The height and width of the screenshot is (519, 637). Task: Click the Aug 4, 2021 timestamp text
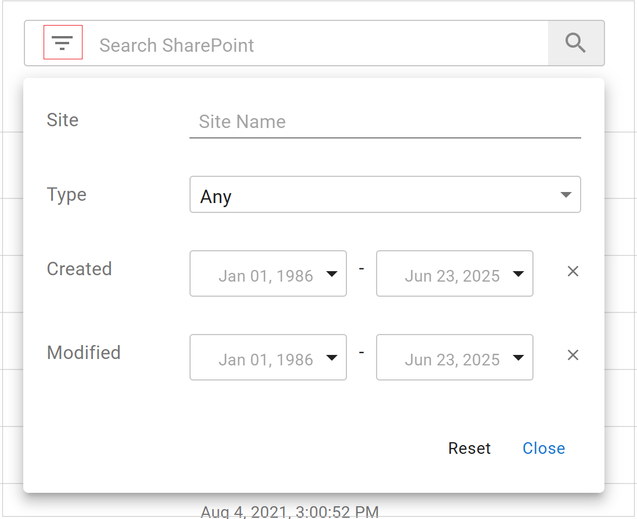[x=289, y=511]
